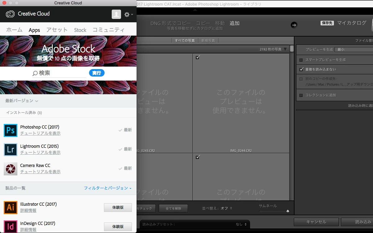Screen dimensions: 373x233
Task: Select the IMG_0244.CR2 thumbnail cell
Action: (x=241, y=103)
